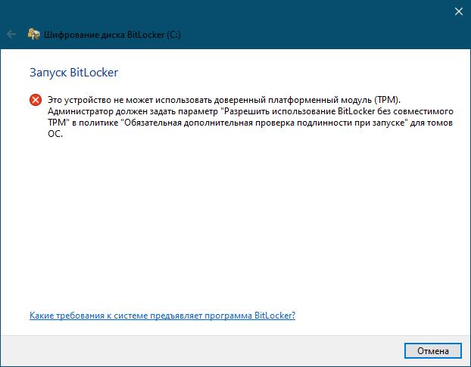The image size is (471, 367).
Task: Click the "Шифрование диска BitLocker (C:)" title text
Action: (112, 35)
